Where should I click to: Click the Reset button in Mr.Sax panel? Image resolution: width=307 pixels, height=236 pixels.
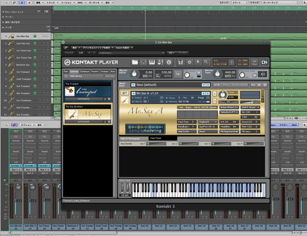[208, 132]
